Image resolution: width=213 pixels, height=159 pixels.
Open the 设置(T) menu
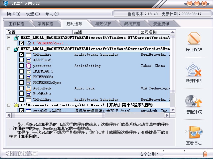(33, 14)
